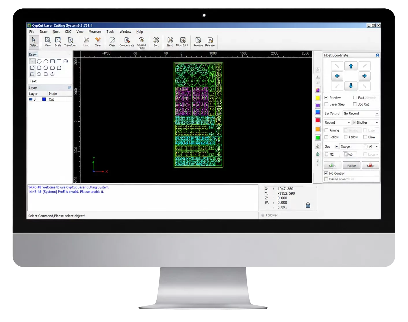Viewport: 408px width, 322px height.
Task: Check the Follow checkbox
Action: click(x=326, y=137)
